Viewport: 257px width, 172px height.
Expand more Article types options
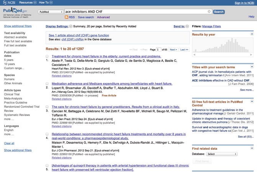(x=9, y=119)
